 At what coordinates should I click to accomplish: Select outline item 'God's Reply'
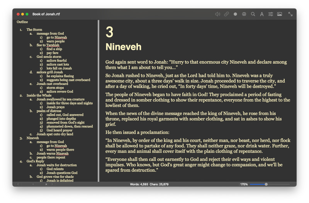[35, 161]
